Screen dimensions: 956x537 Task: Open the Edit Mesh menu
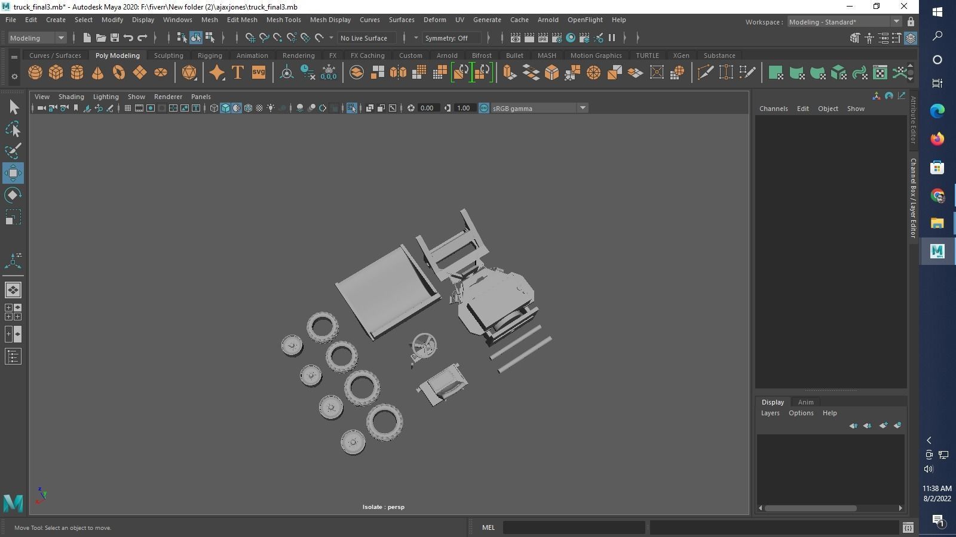click(x=242, y=20)
